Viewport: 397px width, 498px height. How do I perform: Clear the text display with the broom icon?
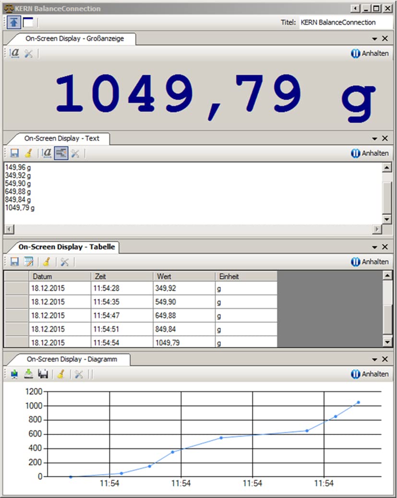click(28, 153)
